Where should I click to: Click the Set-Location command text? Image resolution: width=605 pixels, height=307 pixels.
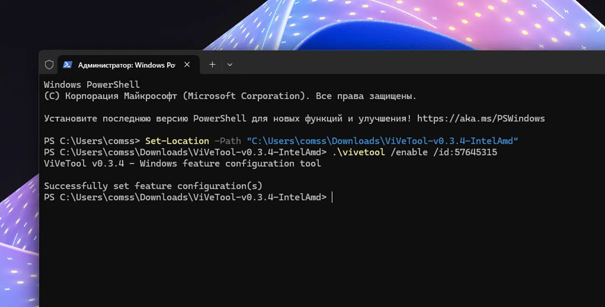(177, 141)
